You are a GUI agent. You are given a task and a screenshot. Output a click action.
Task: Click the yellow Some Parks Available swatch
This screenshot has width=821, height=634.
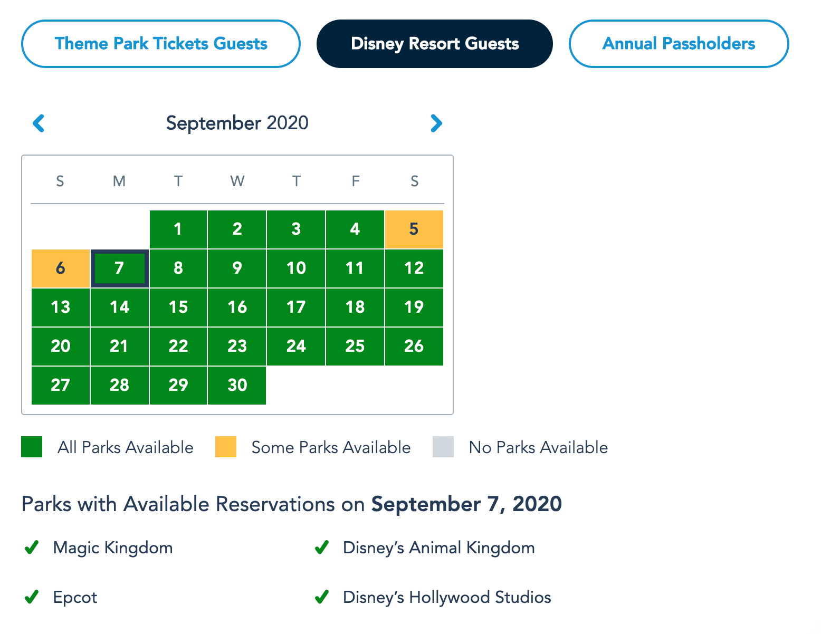point(226,447)
